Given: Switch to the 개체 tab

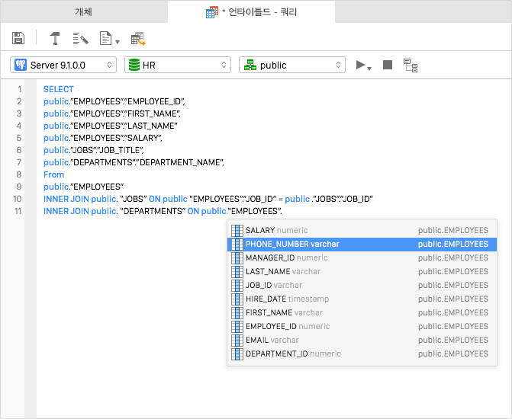Looking at the screenshot, I should tap(83, 12).
